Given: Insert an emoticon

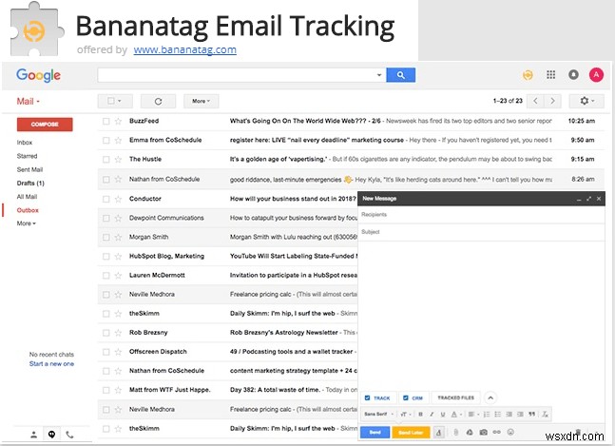Looking at the screenshot, I should tap(510, 432).
